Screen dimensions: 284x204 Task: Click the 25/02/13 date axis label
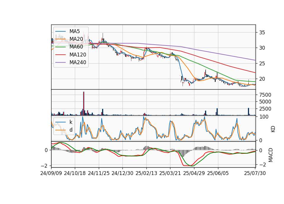click(146, 173)
